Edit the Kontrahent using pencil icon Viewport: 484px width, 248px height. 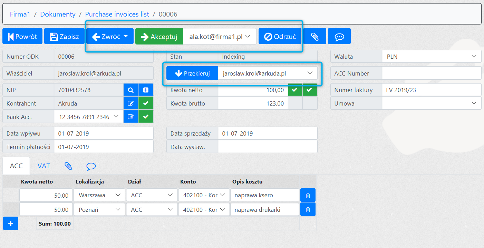[x=131, y=103]
